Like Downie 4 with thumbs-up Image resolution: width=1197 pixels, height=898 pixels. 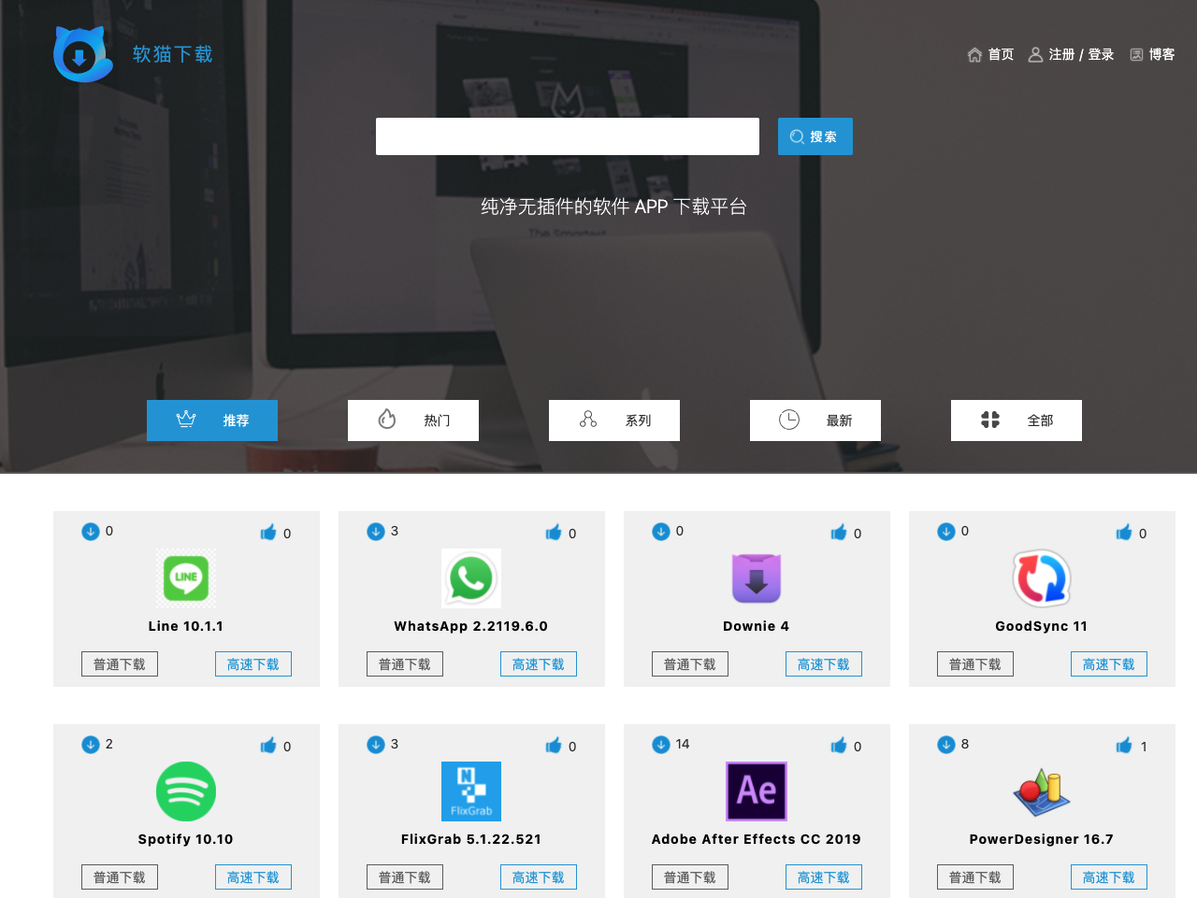(x=839, y=532)
